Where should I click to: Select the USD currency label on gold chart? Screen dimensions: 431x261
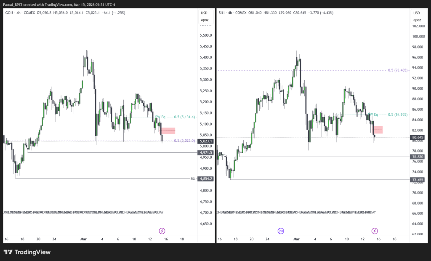click(x=205, y=13)
